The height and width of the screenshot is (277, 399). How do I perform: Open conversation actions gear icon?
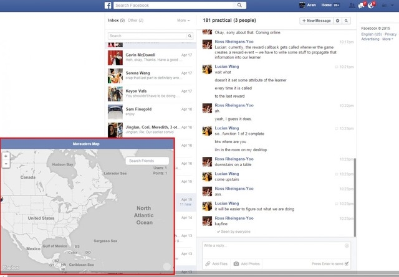coord(338,21)
